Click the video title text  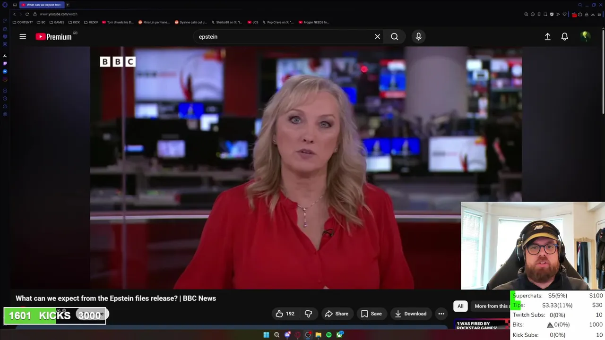(116, 298)
